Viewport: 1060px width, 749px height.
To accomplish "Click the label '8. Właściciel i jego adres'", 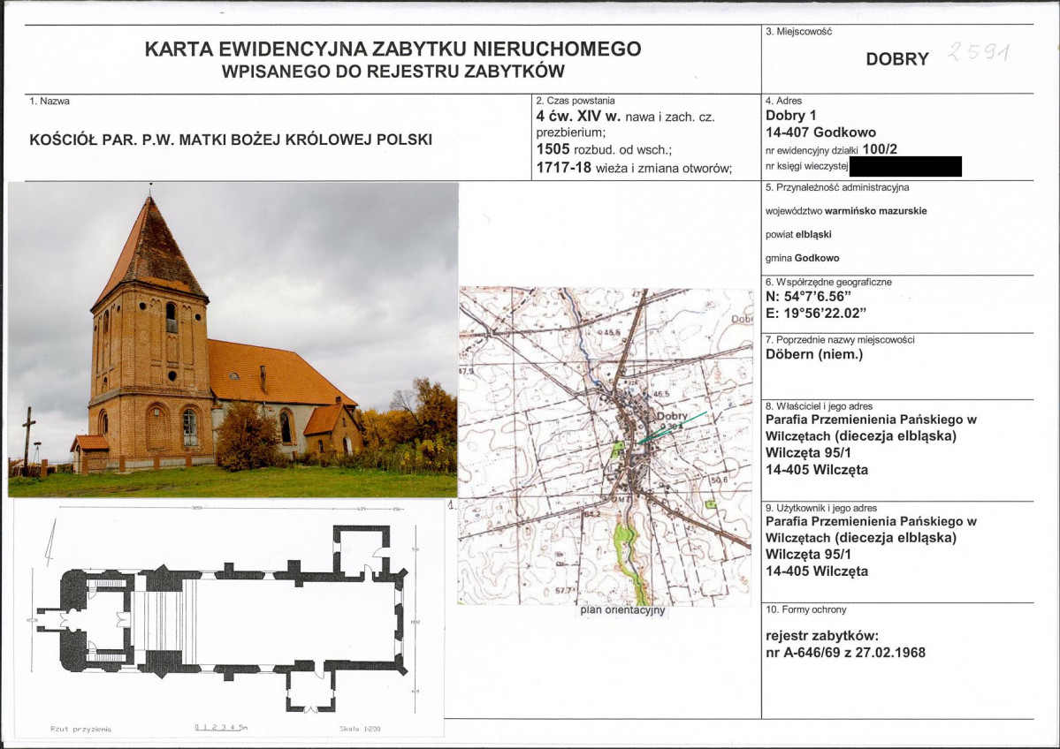I will [x=819, y=406].
